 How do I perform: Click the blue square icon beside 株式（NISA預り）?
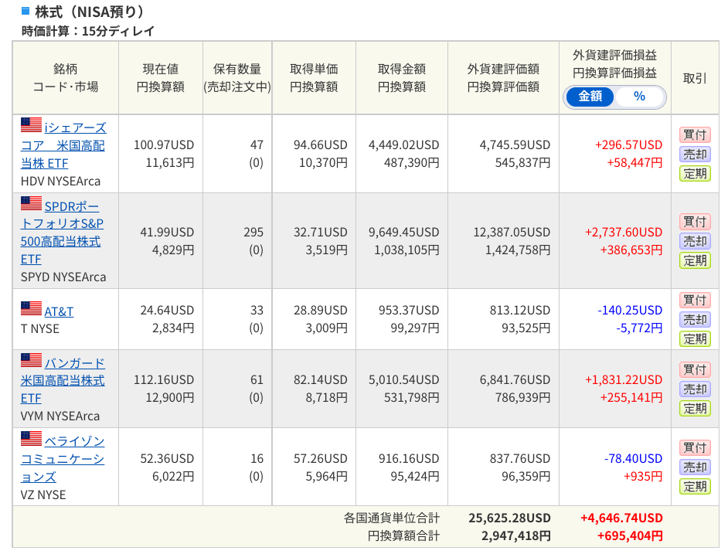(x=26, y=11)
